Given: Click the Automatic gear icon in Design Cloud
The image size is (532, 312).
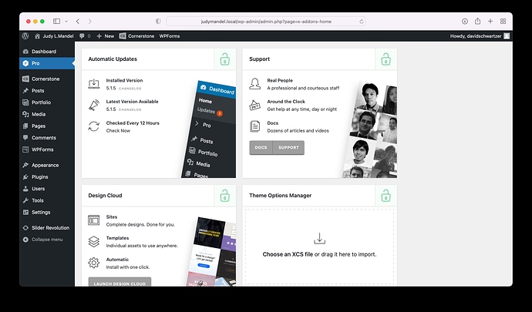Looking at the screenshot, I should pyautogui.click(x=94, y=263).
